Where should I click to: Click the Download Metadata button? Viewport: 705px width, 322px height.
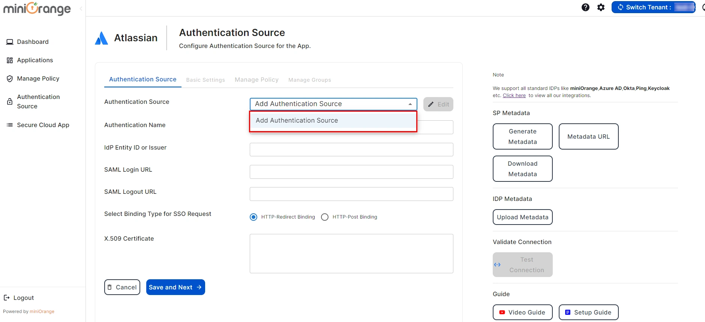tap(523, 169)
